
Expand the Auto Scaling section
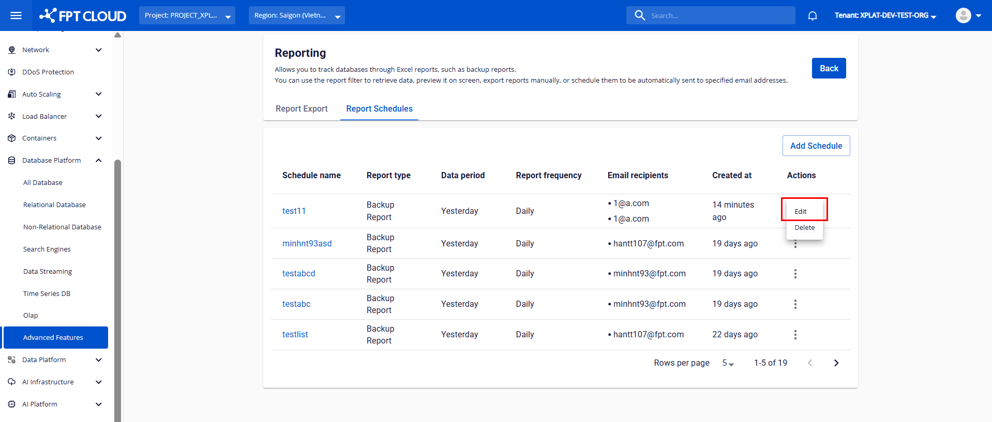(99, 95)
